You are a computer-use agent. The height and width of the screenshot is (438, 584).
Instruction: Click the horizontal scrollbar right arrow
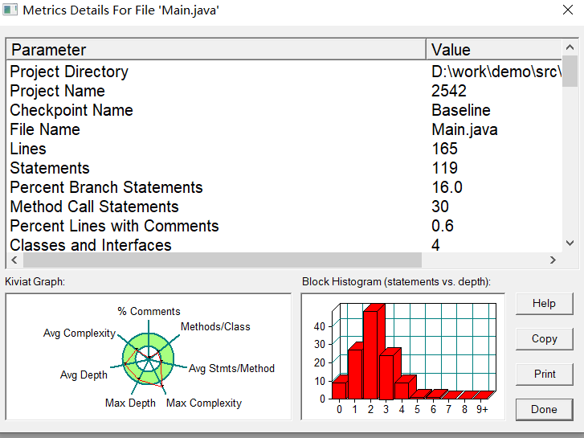pyautogui.click(x=553, y=260)
